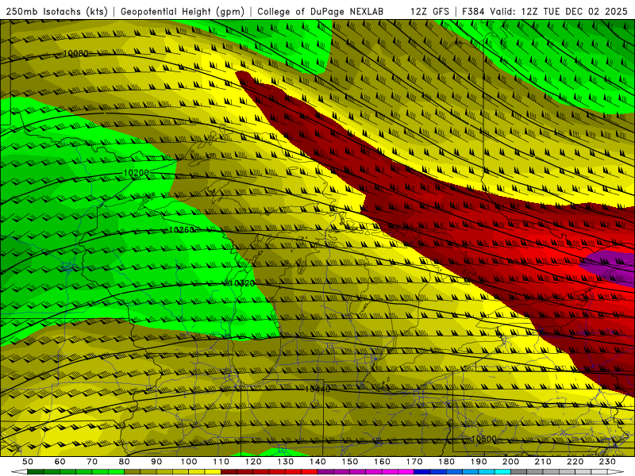Click the 'College of DuPage NEXLAB' label

pos(321,12)
